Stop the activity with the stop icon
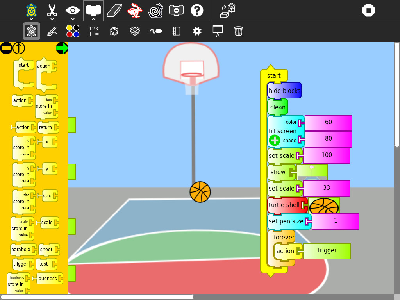This screenshot has width=400, height=300. [368, 11]
